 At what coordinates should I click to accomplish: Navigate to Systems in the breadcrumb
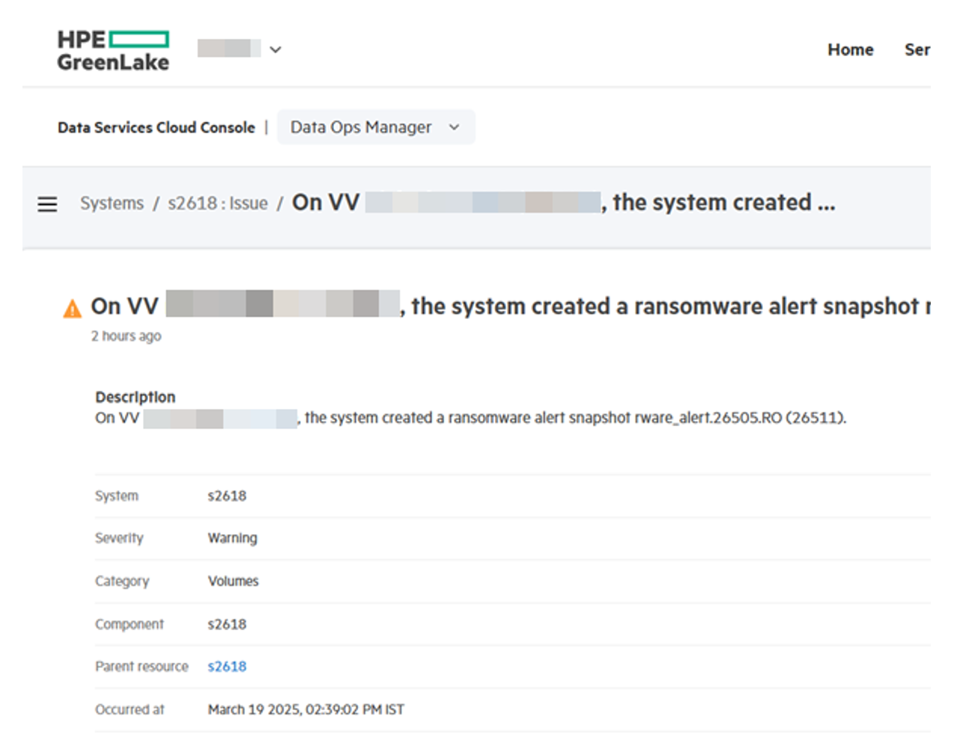[x=112, y=203]
